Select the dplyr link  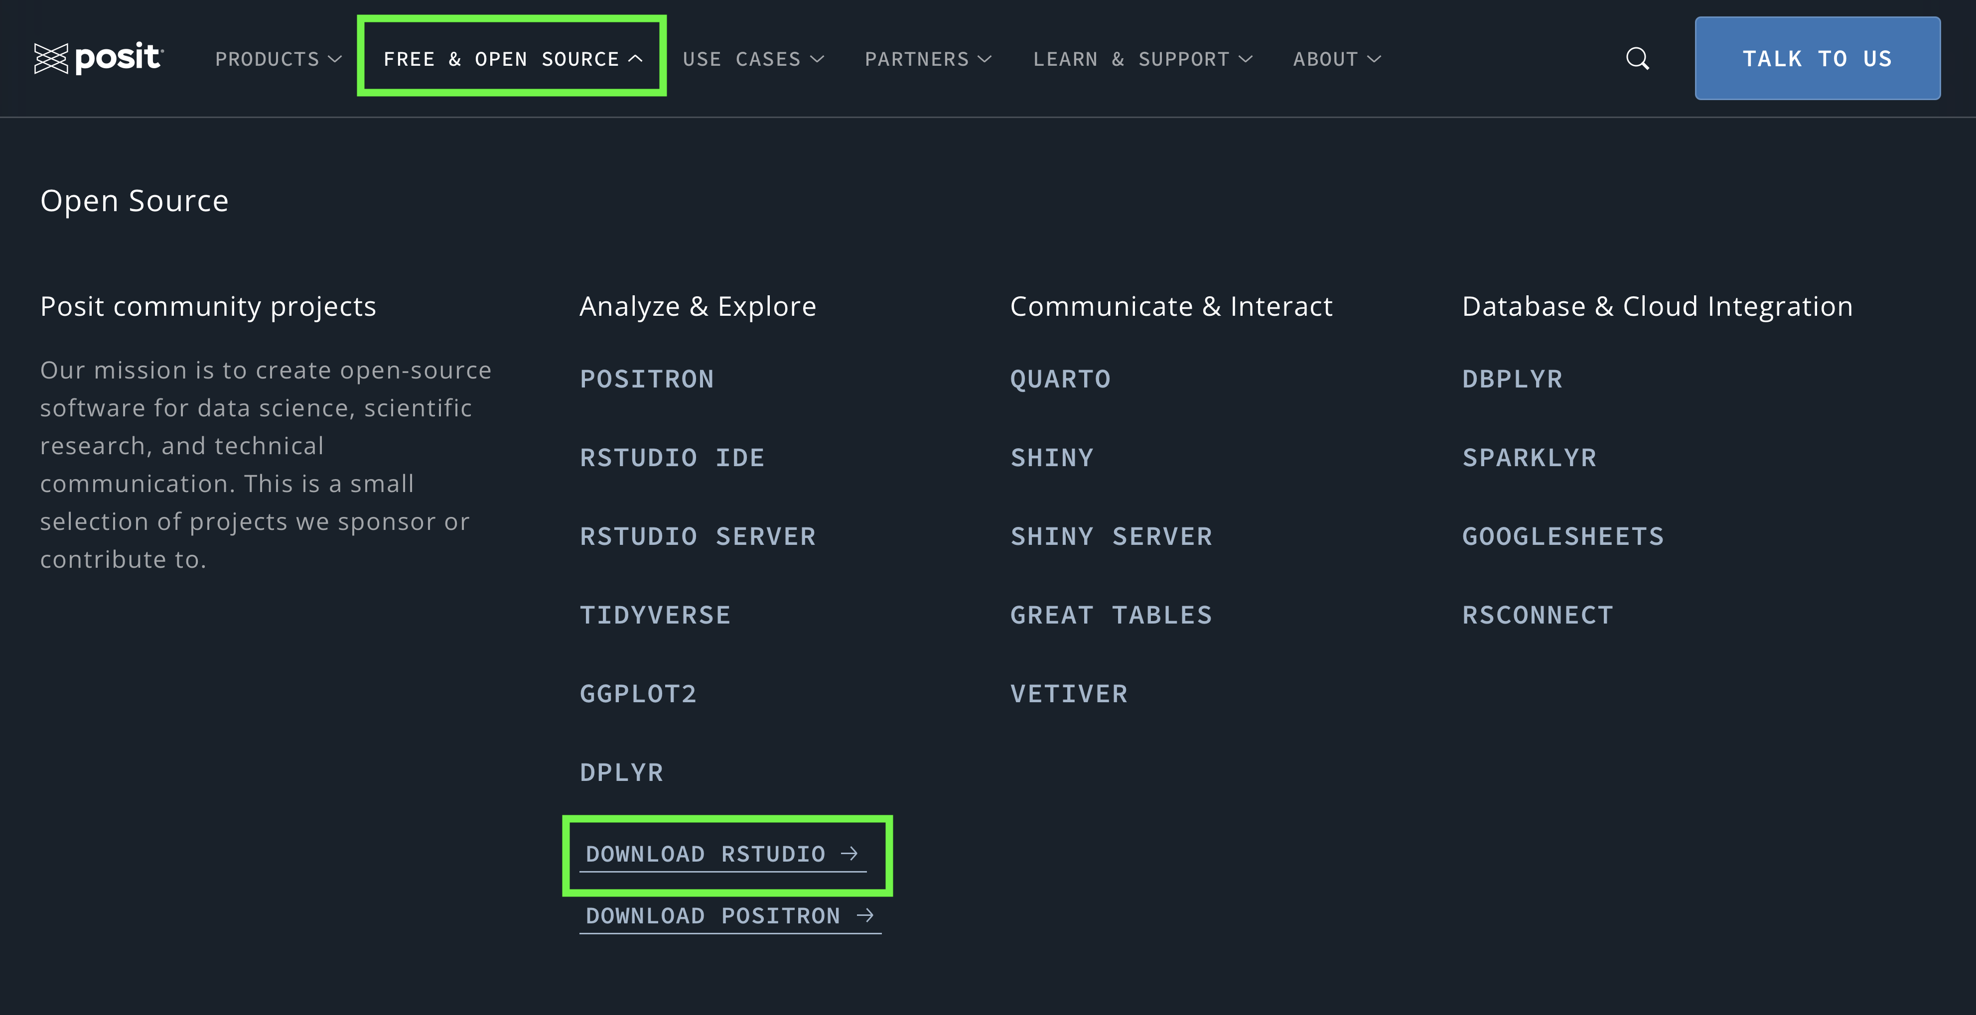click(621, 772)
